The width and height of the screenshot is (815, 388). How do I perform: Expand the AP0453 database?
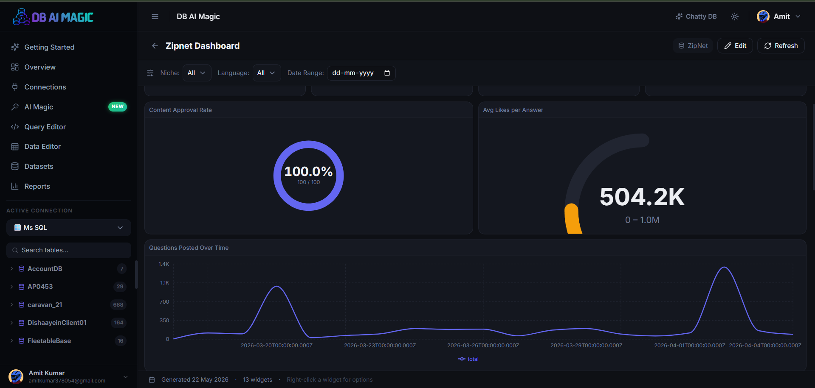[11, 287]
